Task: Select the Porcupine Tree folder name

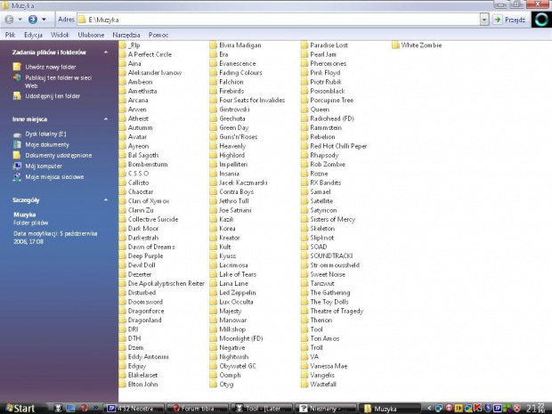Action: tap(331, 100)
